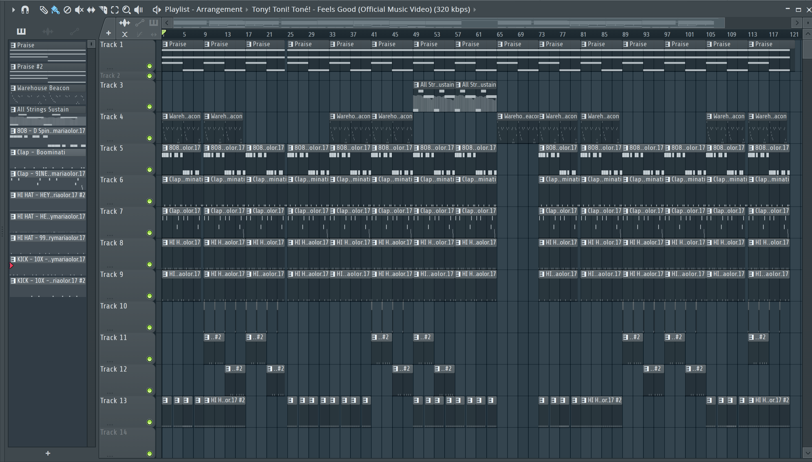
Task: Select the Paint brush tool
Action: click(55, 10)
